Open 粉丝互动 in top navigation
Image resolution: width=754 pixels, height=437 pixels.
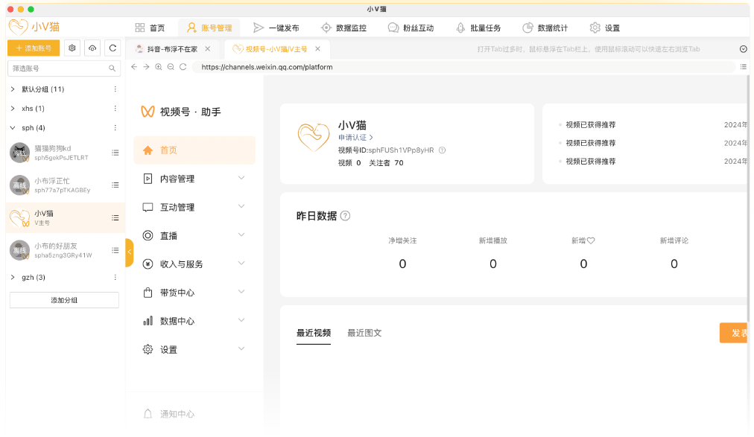411,28
